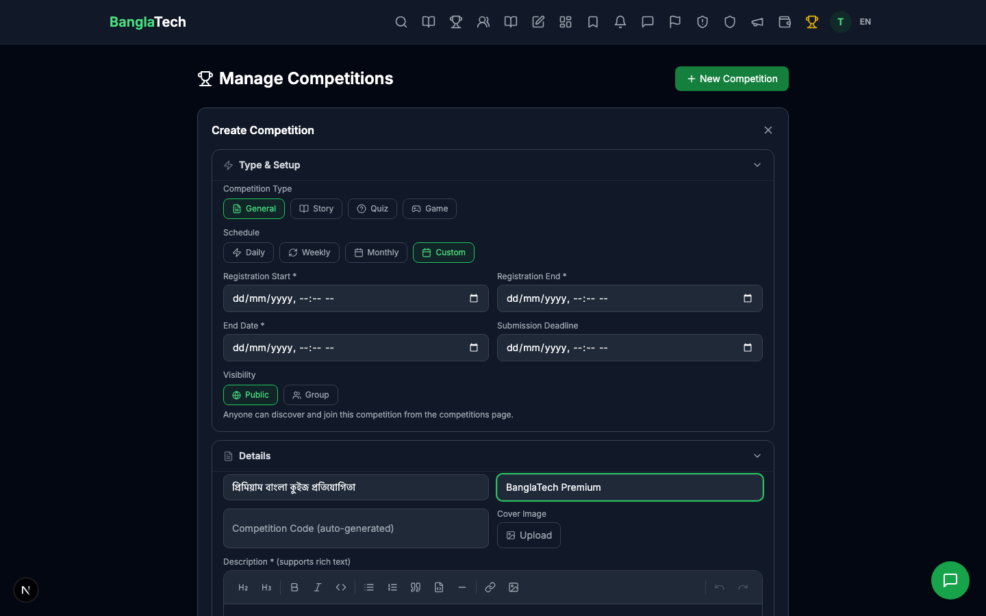Toggle bold formatting in the description editor
The image size is (986, 616).
point(294,587)
